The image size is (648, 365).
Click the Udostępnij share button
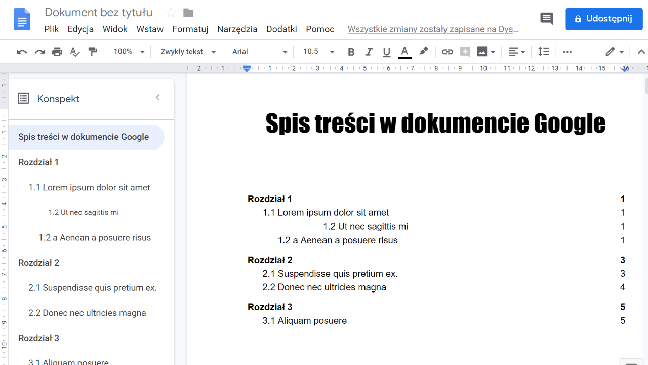(x=604, y=19)
